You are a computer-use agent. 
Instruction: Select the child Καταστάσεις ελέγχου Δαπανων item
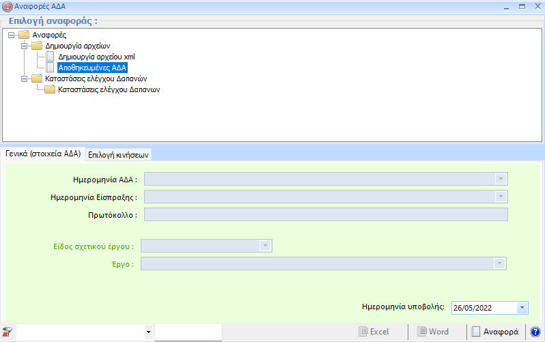[x=109, y=89]
